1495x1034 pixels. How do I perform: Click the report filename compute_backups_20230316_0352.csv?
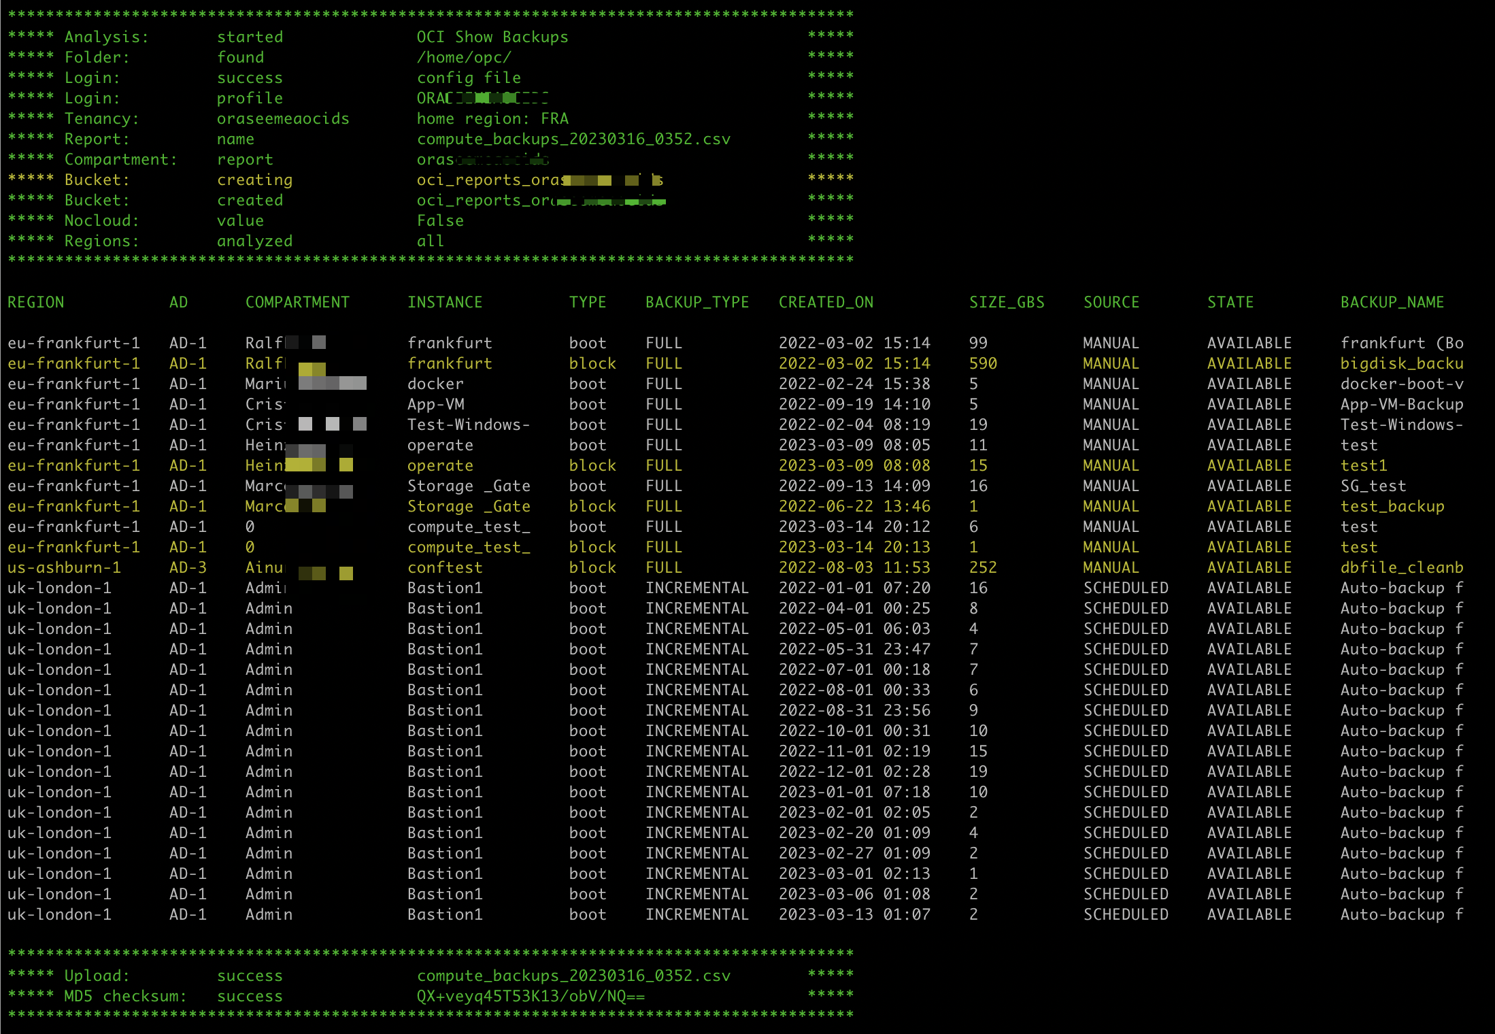click(x=575, y=139)
